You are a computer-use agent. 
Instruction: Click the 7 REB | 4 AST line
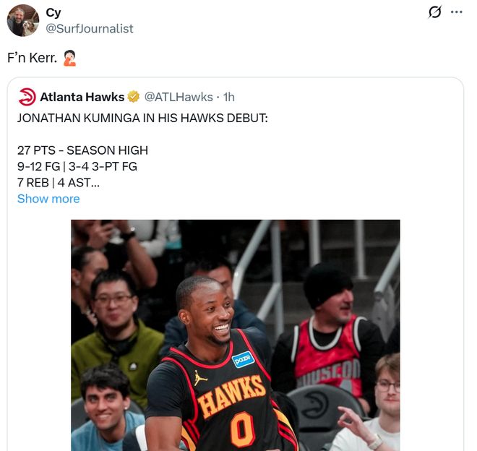coord(59,183)
